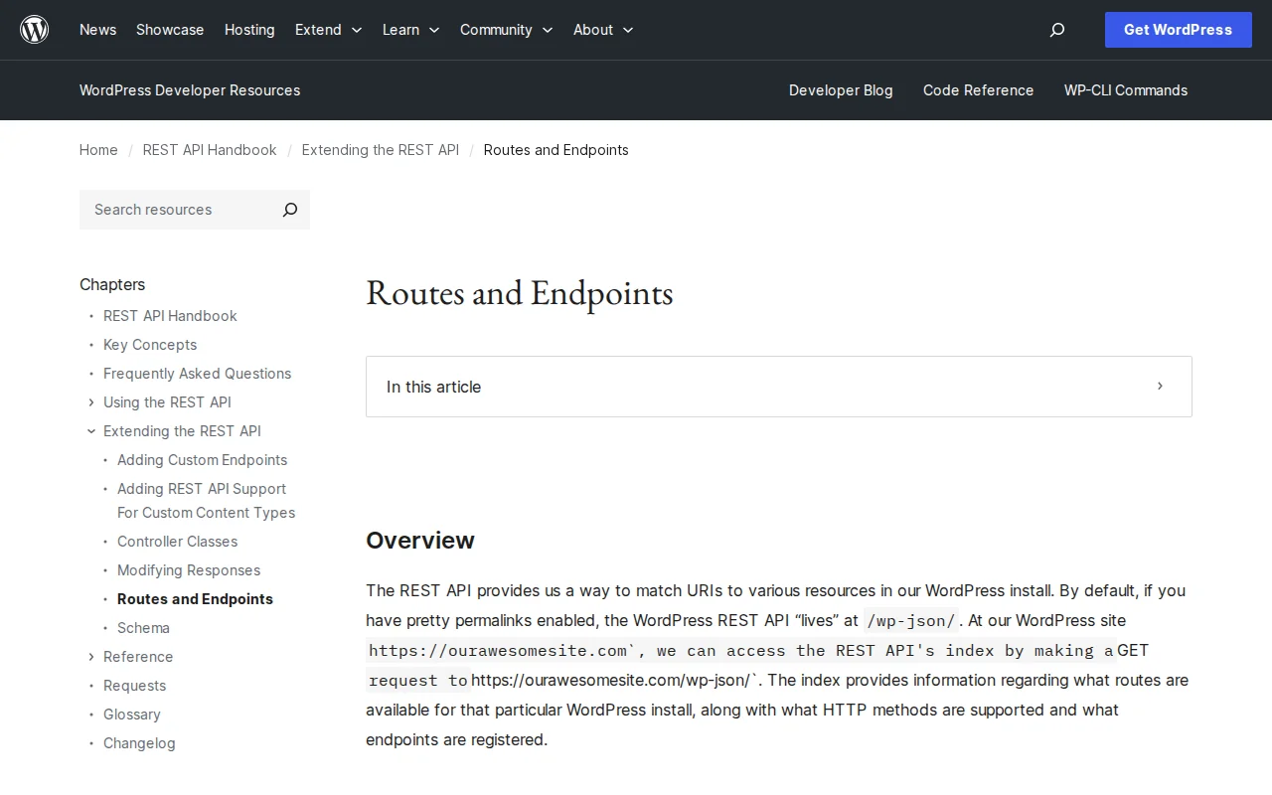Open the Changelog chapter
The height and width of the screenshot is (795, 1272).
tap(139, 743)
